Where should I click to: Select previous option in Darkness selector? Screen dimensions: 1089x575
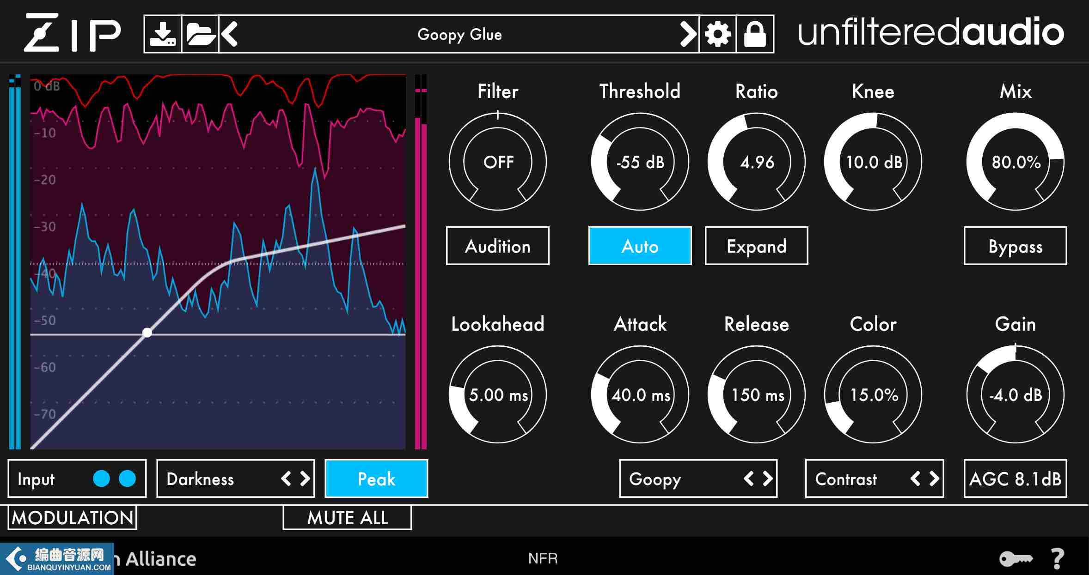(x=286, y=478)
